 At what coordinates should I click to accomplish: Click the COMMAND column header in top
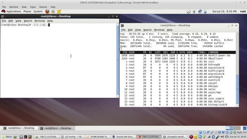pyautogui.click(x=213, y=53)
